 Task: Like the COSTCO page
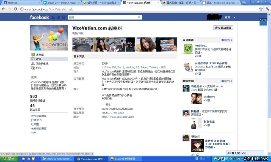198,73
